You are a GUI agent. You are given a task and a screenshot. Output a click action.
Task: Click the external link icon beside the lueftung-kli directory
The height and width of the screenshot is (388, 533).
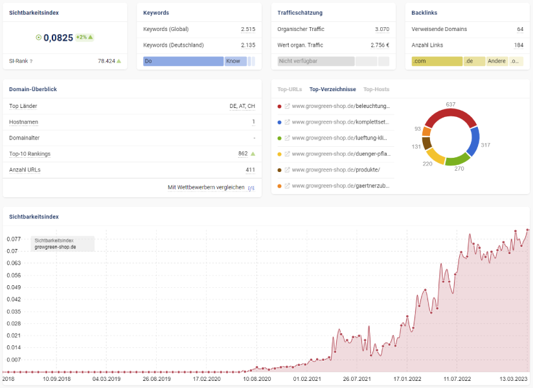pyautogui.click(x=287, y=138)
